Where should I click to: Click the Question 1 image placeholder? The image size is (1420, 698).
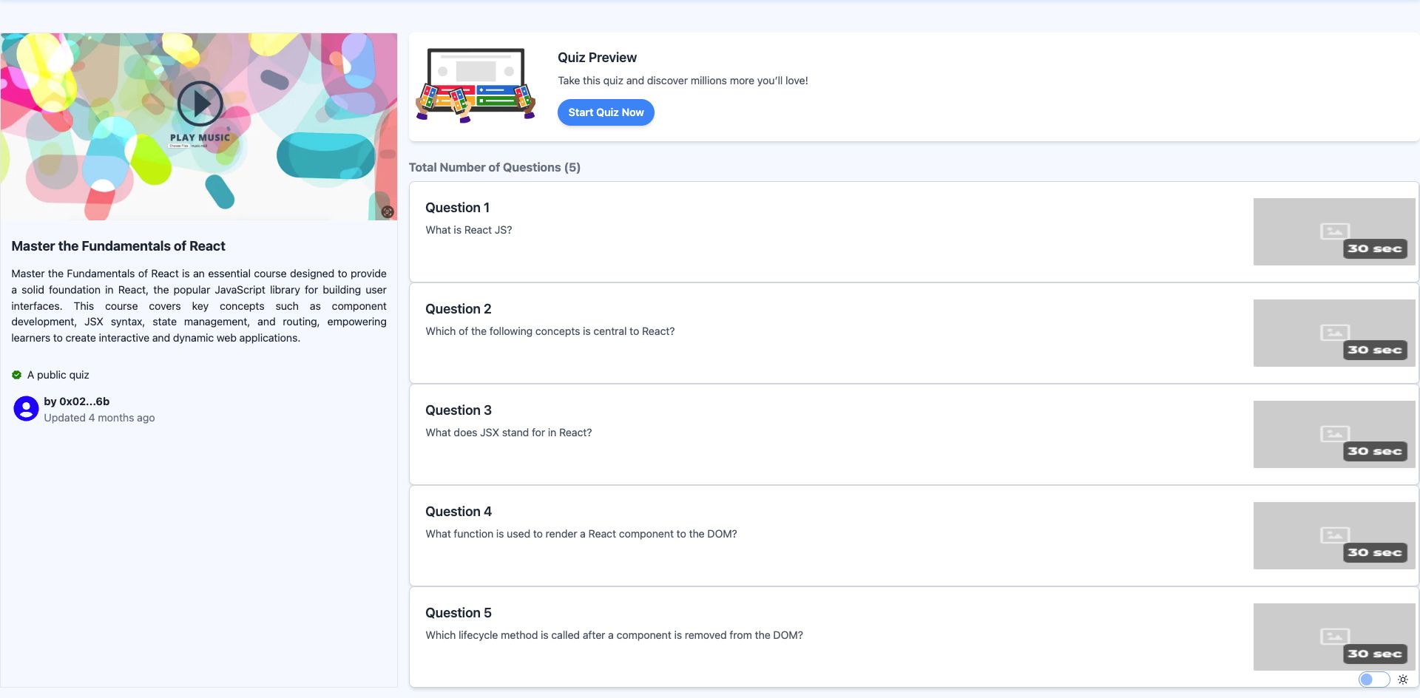point(1334,231)
